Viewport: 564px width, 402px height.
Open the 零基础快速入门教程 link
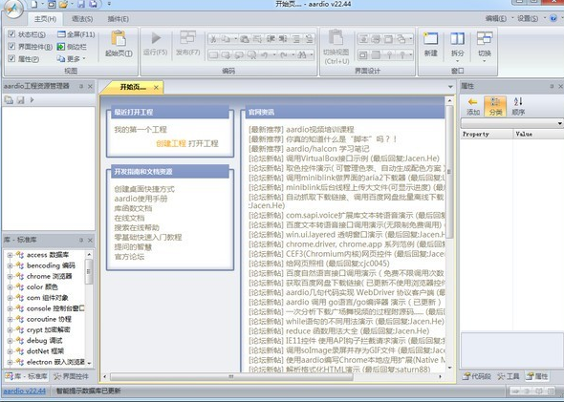[148, 238]
